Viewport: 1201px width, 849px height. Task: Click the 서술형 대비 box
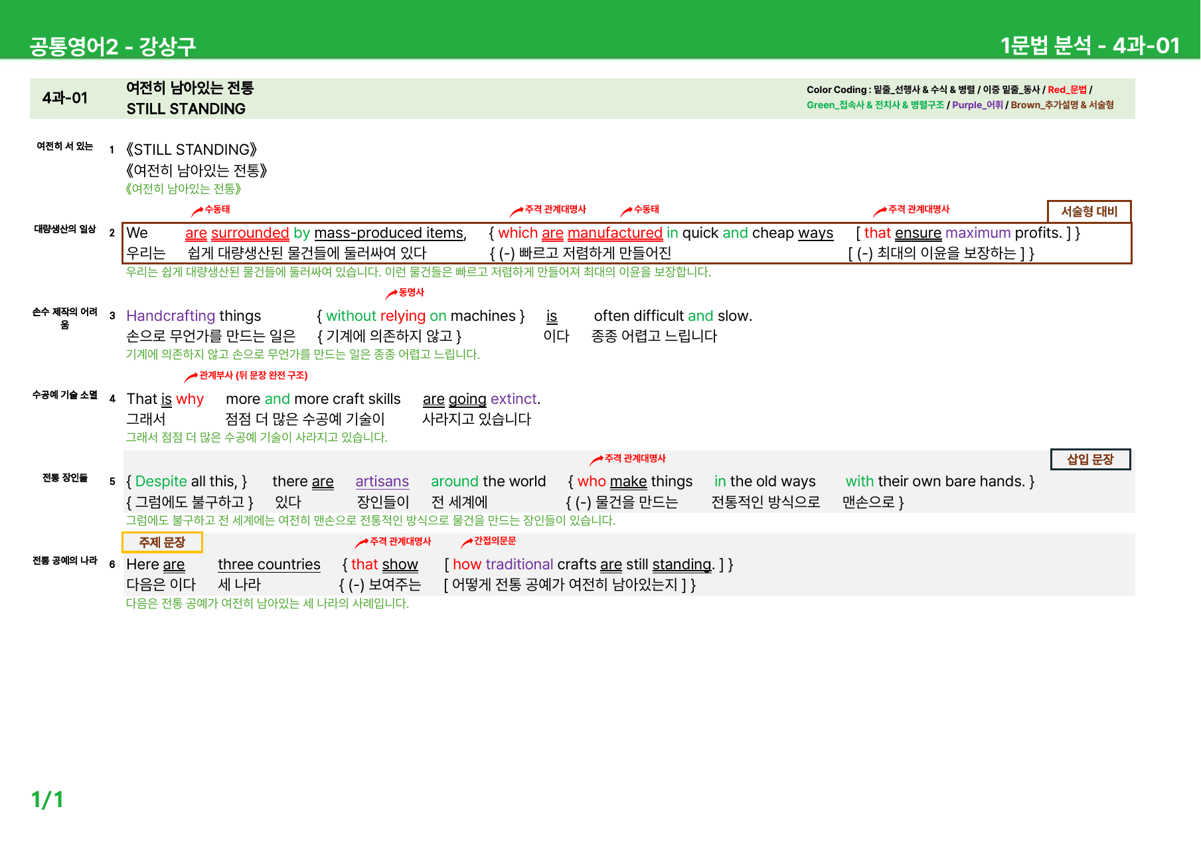[1089, 211]
